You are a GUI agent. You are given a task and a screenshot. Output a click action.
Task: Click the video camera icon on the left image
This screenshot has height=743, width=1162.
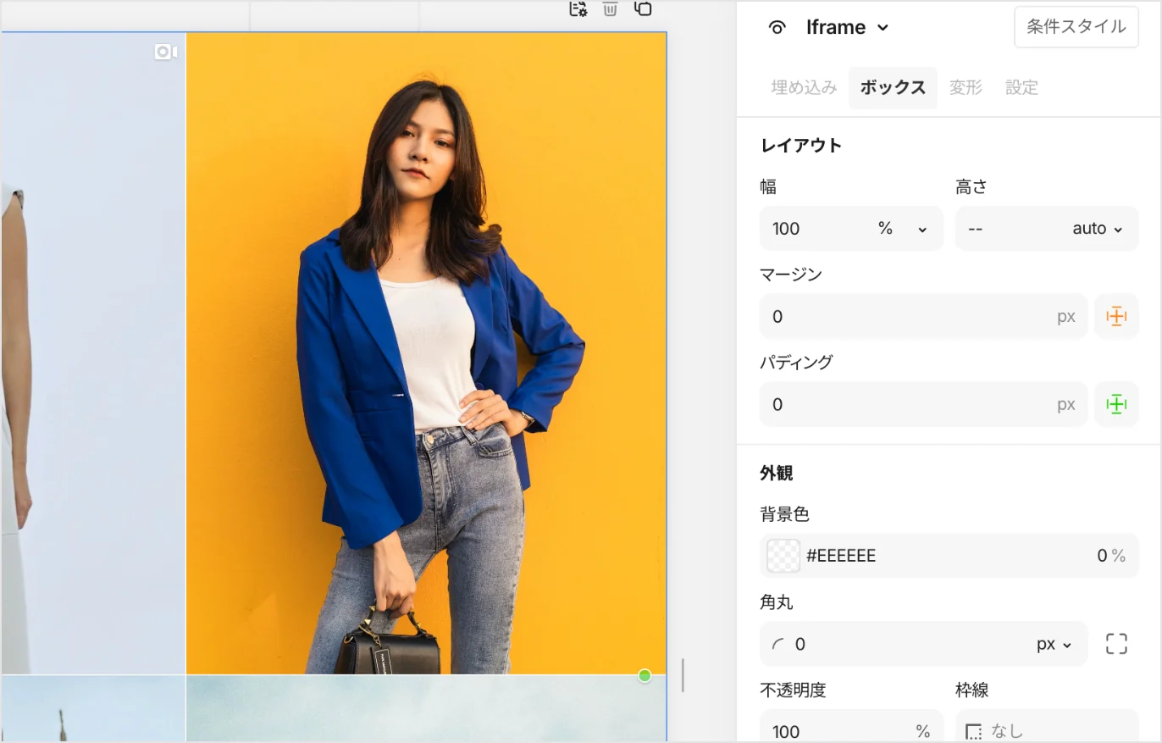click(x=165, y=53)
